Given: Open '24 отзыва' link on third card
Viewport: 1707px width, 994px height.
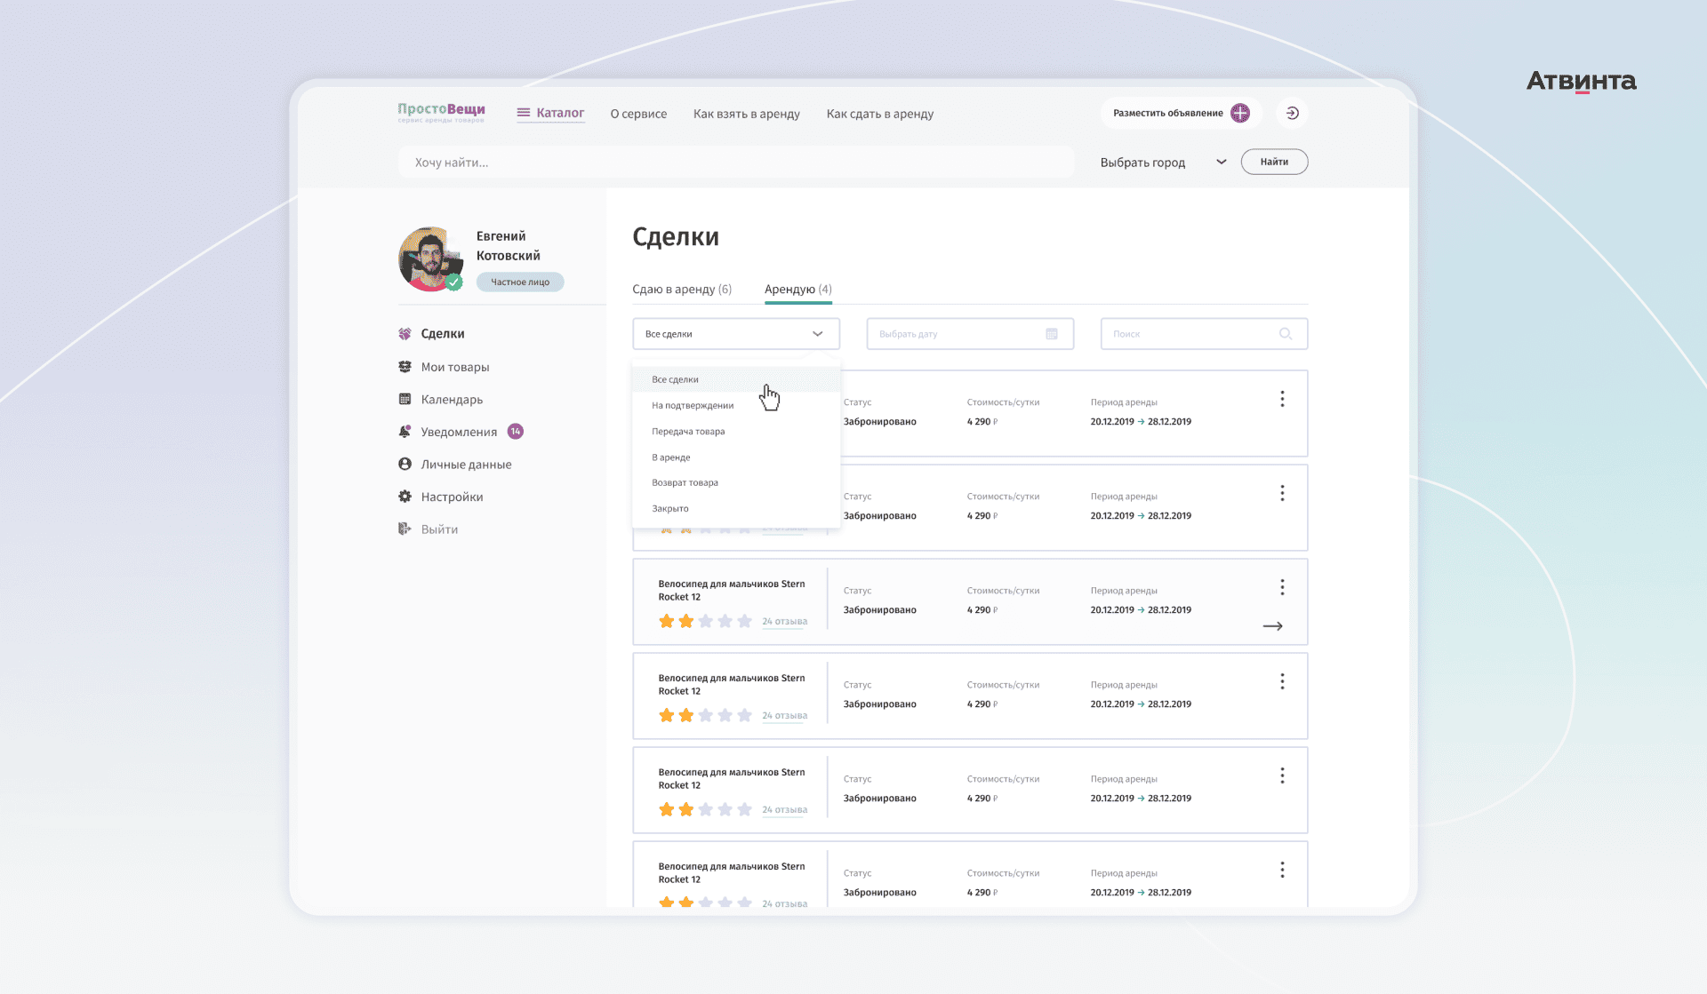Looking at the screenshot, I should (784, 622).
